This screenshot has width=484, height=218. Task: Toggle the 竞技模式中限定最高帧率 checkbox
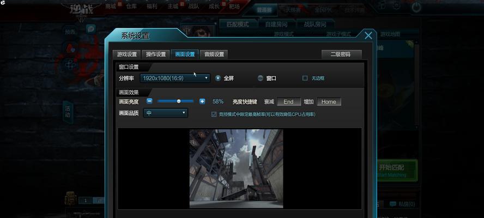(x=214, y=114)
